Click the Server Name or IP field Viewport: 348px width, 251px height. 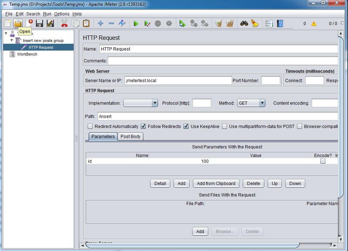(178, 81)
